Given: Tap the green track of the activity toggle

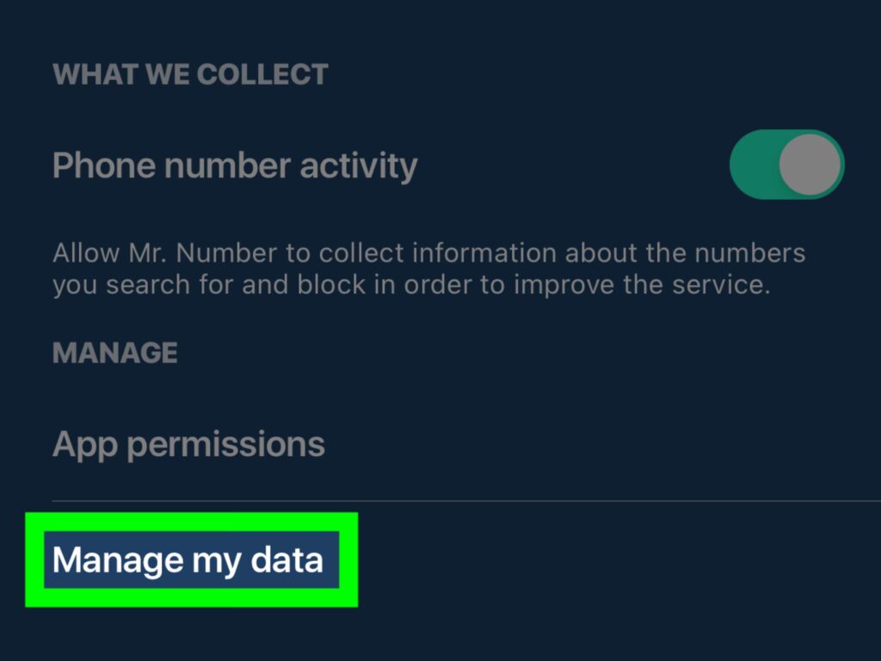Looking at the screenshot, I should [753, 164].
